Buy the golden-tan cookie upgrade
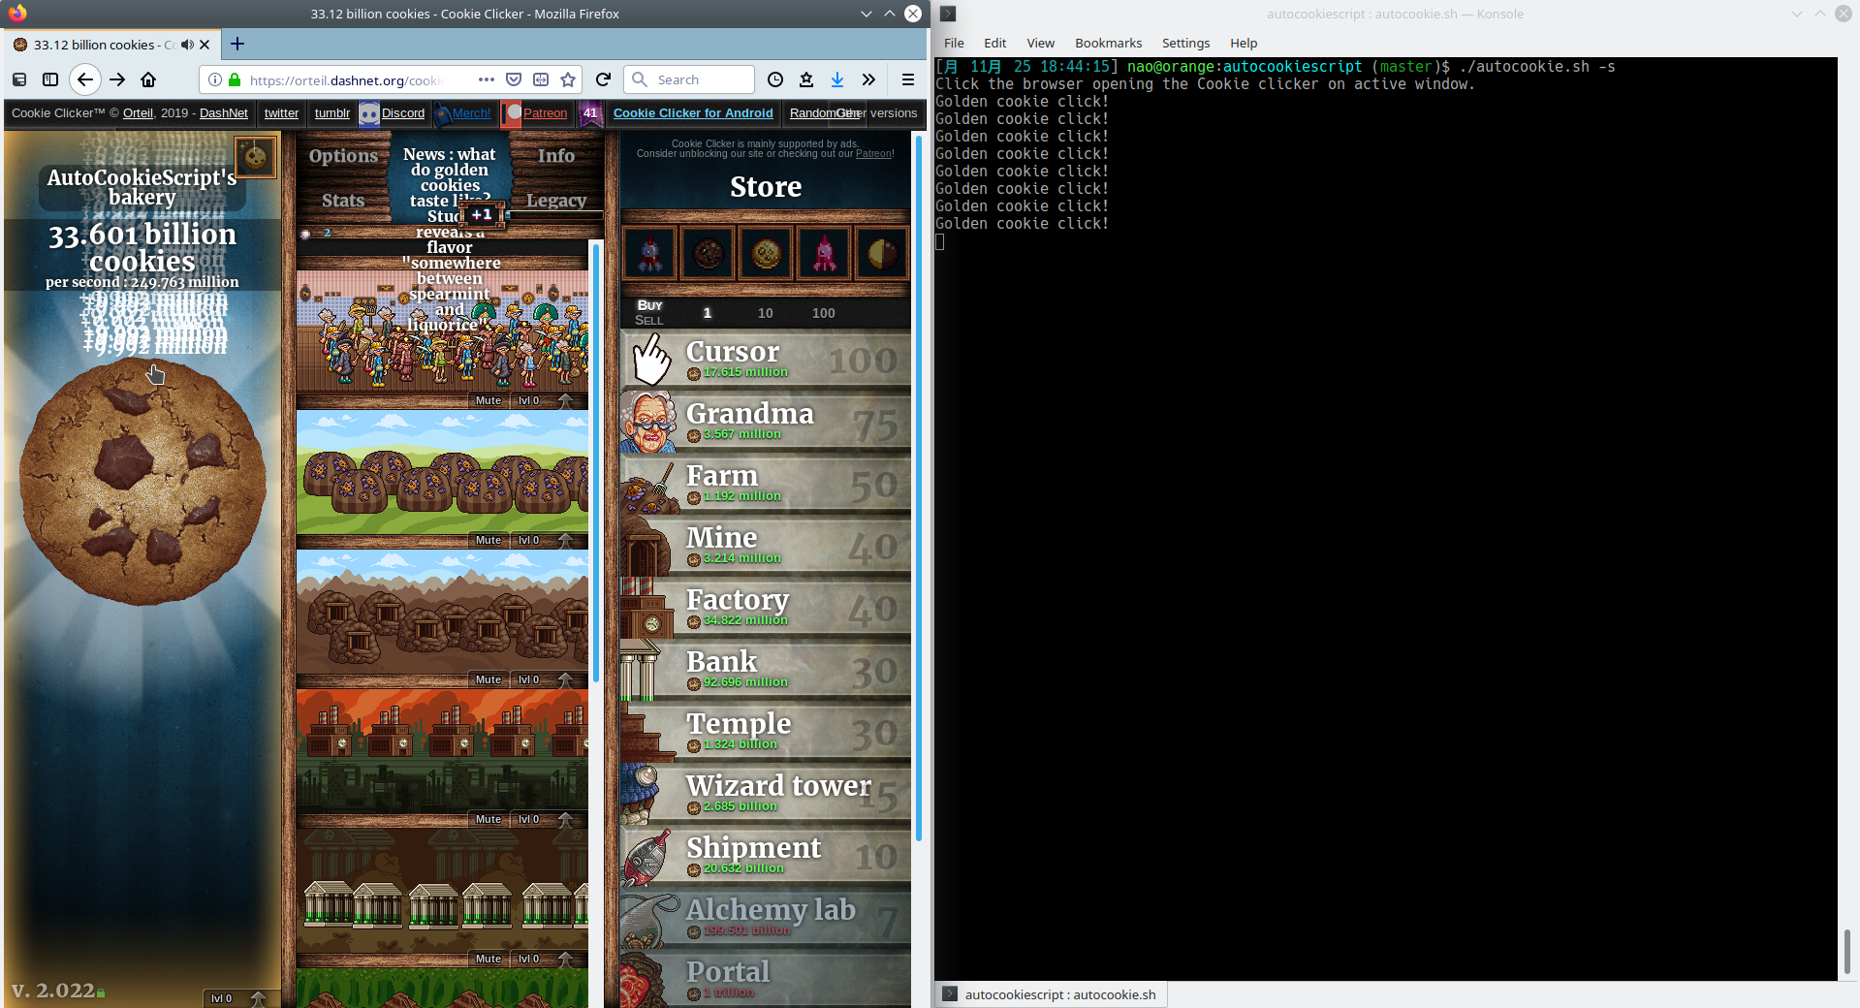Image resolution: width=1860 pixels, height=1008 pixels. pos(766,254)
